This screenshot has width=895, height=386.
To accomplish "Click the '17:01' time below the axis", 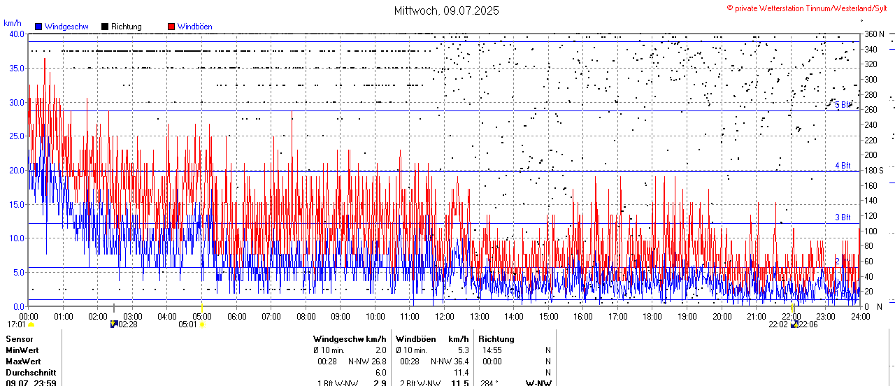I will [x=17, y=324].
